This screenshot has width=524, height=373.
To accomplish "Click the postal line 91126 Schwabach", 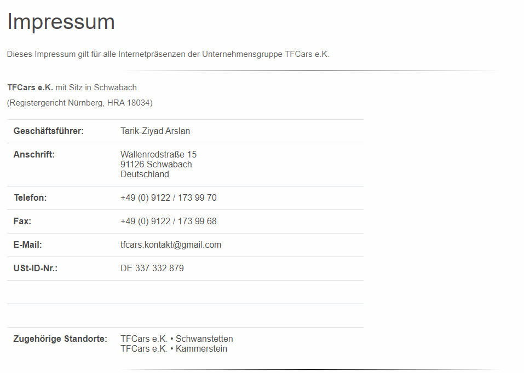I will (156, 165).
